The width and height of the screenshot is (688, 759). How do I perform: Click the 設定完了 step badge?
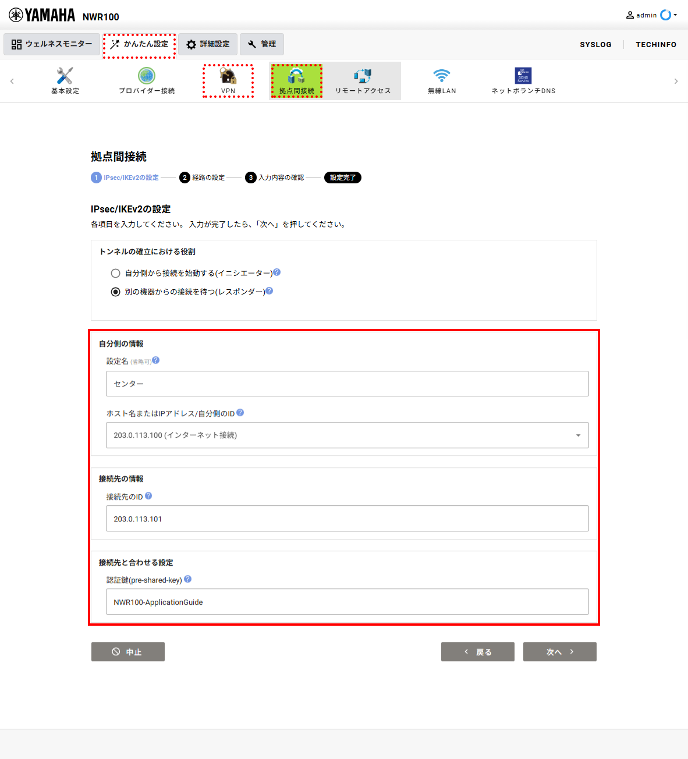[x=343, y=178]
